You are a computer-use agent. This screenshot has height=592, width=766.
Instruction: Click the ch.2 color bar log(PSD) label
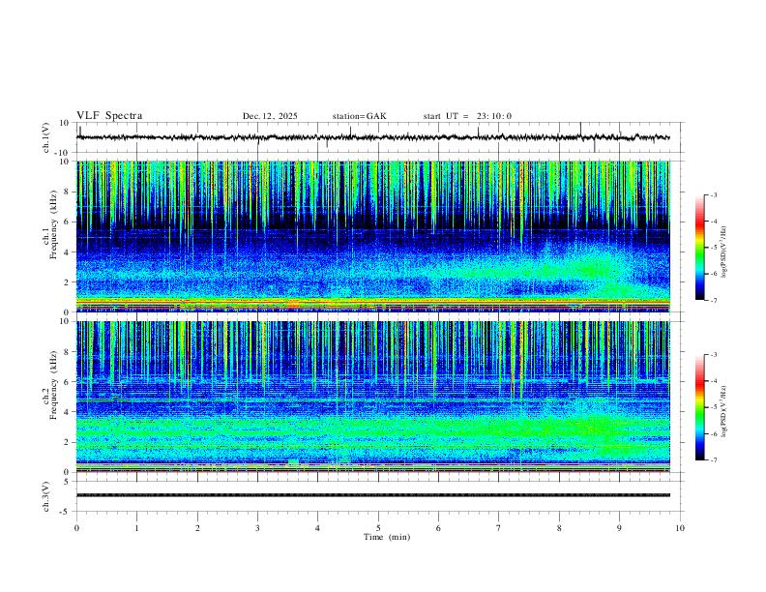point(724,411)
